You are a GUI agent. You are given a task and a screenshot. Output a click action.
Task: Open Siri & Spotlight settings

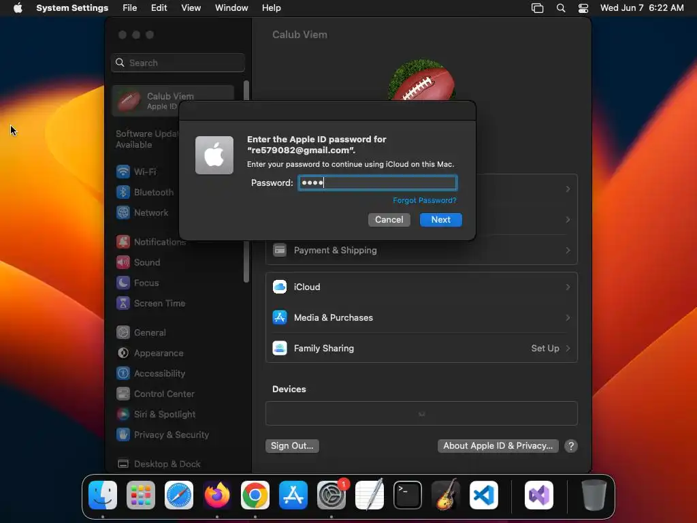click(156, 415)
